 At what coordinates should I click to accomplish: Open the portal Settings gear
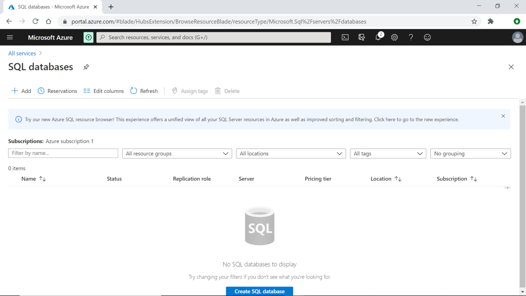(x=394, y=37)
